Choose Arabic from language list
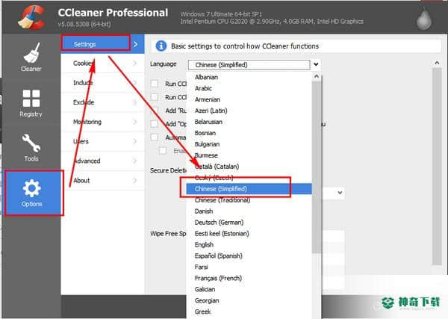This screenshot has width=448, height=319. coord(249,88)
